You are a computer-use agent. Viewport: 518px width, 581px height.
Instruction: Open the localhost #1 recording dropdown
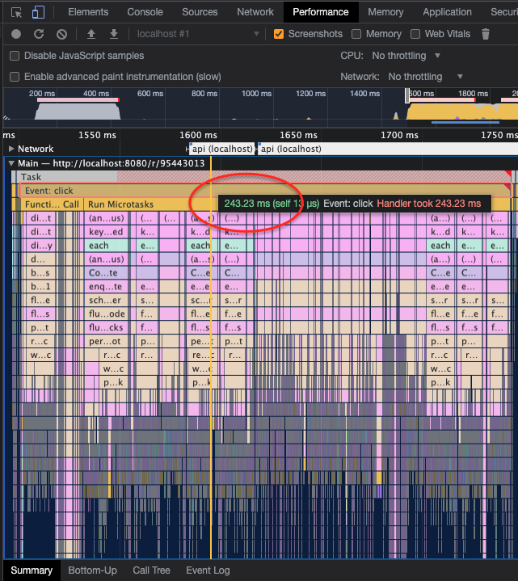pyautogui.click(x=198, y=34)
